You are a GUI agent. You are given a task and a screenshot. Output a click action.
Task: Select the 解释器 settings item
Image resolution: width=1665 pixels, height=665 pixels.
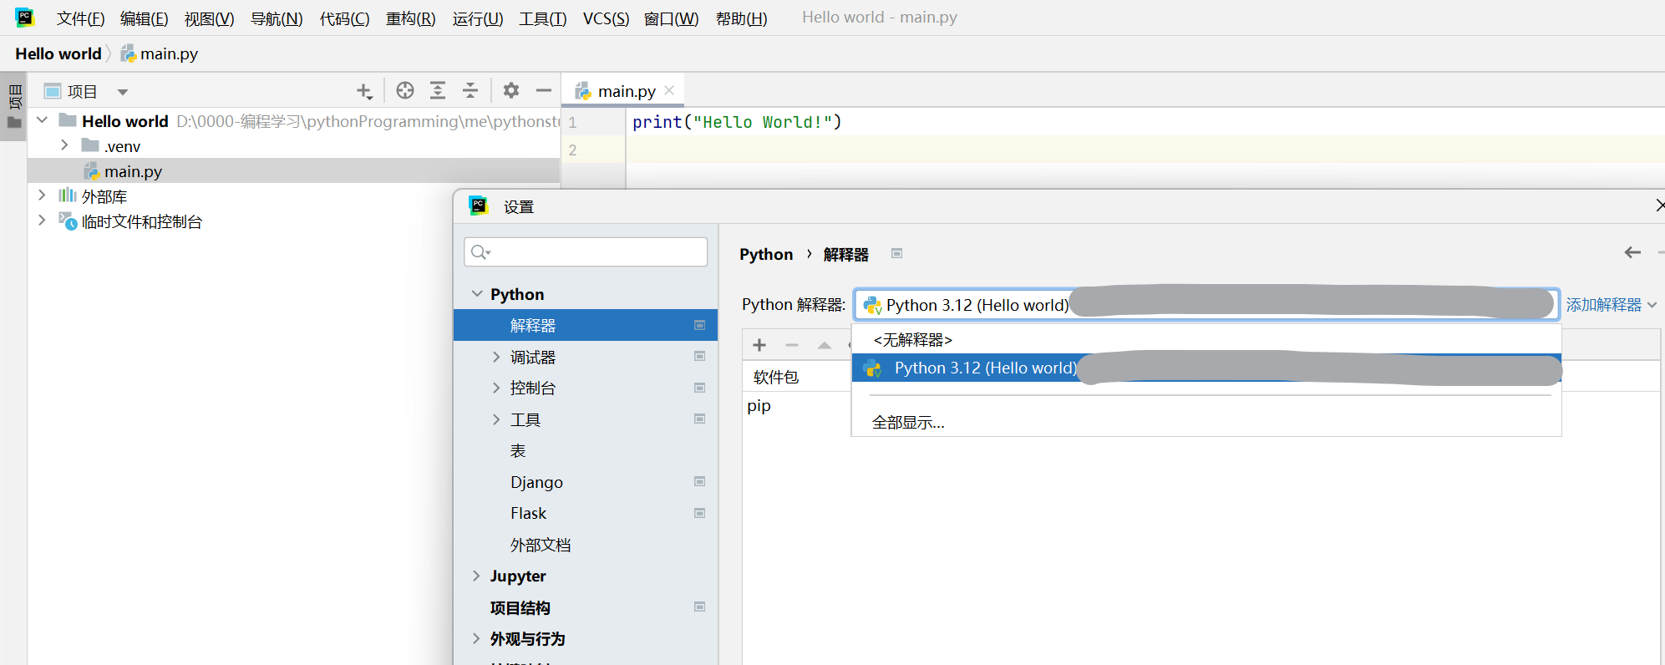point(586,325)
